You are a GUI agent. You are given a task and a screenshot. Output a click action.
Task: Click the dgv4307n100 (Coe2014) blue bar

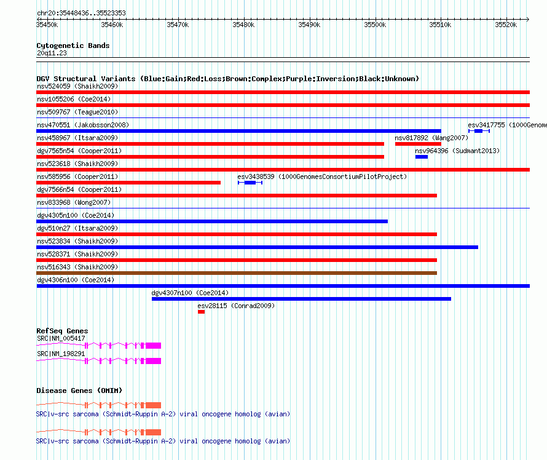click(x=301, y=299)
